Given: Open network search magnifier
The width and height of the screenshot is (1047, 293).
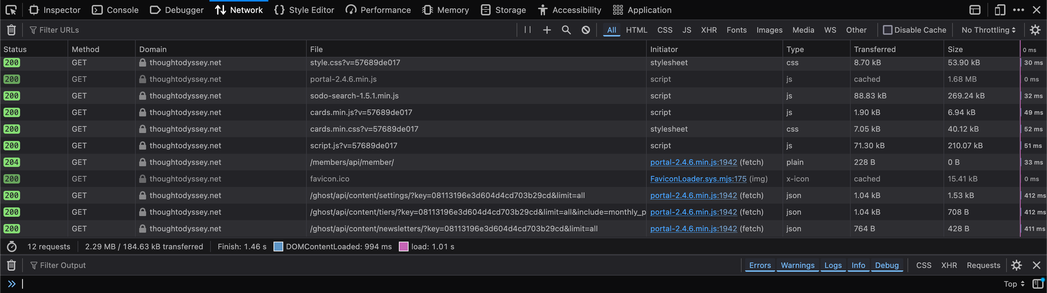Looking at the screenshot, I should coord(566,30).
